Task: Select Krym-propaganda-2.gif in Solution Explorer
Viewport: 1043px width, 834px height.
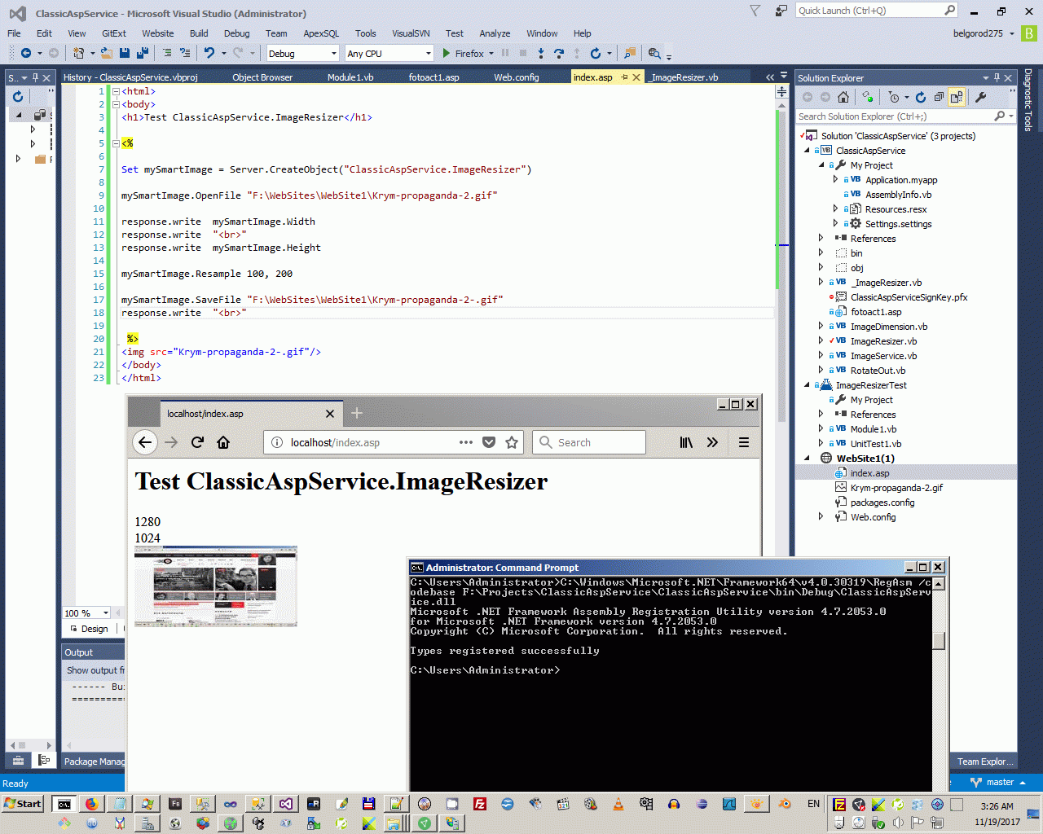Action: tap(896, 487)
